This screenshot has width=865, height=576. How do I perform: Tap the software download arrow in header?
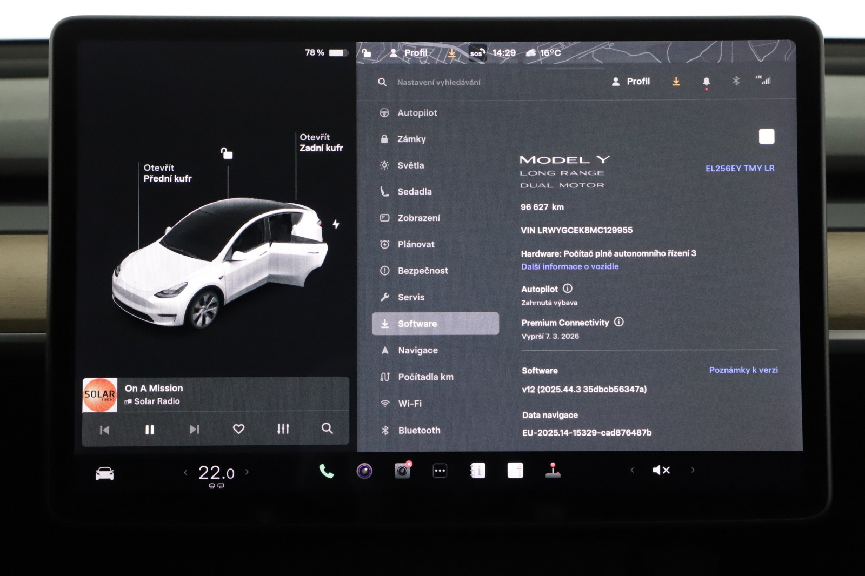676,82
